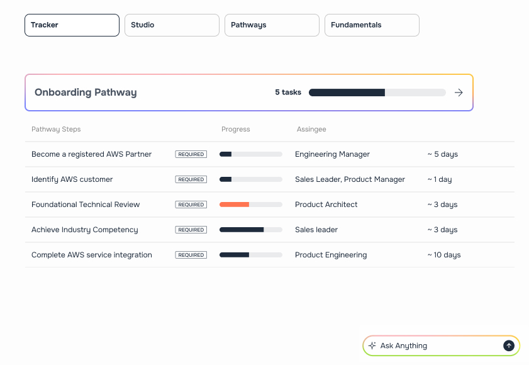Image resolution: width=529 pixels, height=365 pixels.
Task: Click the Onboarding Pathway overall progress bar
Action: 377,93
